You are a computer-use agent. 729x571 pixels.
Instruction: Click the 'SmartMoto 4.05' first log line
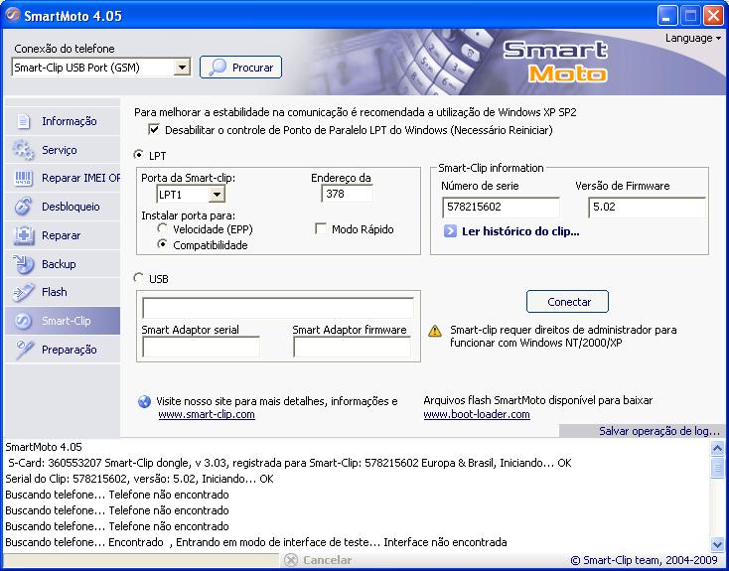[x=44, y=447]
